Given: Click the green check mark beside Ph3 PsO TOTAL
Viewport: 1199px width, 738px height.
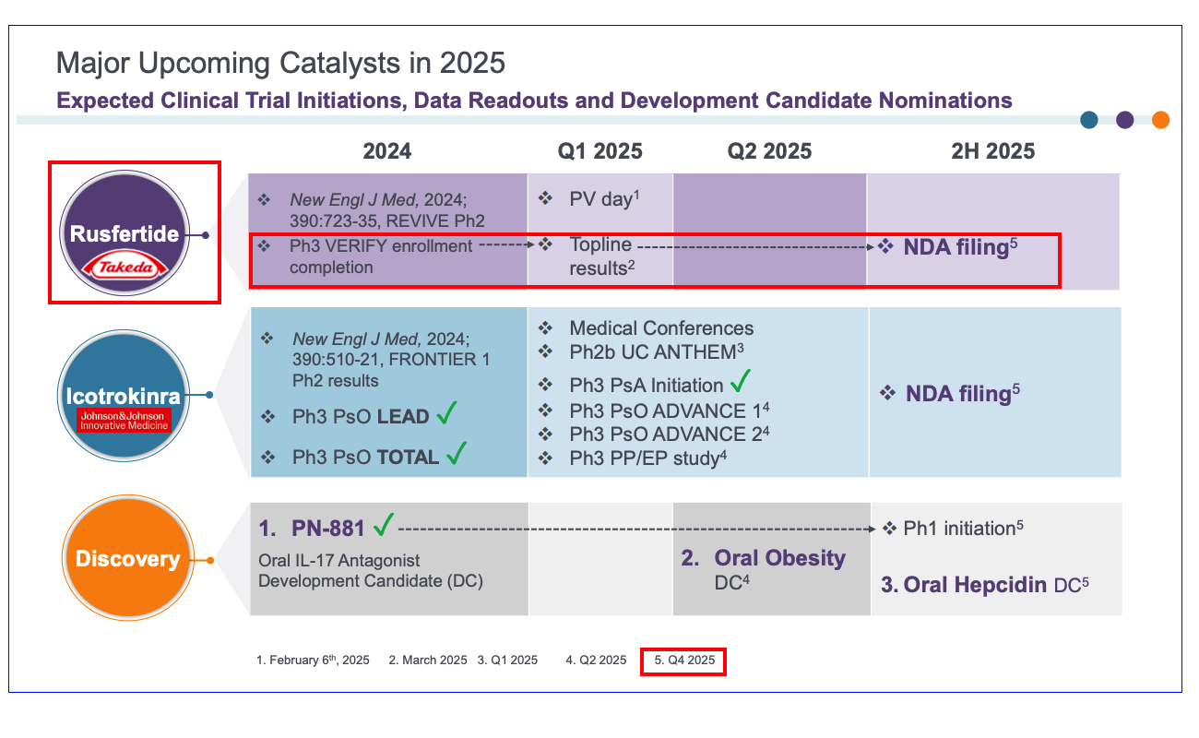Looking at the screenshot, I should (456, 453).
